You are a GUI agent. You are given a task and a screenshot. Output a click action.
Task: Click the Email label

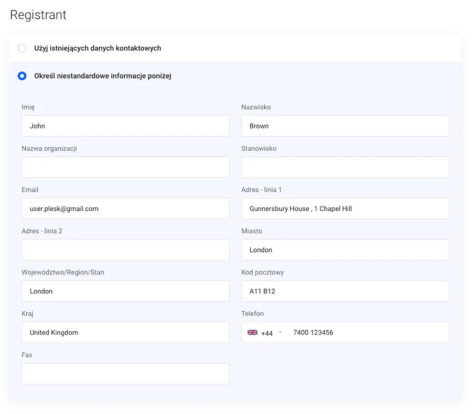tap(30, 190)
